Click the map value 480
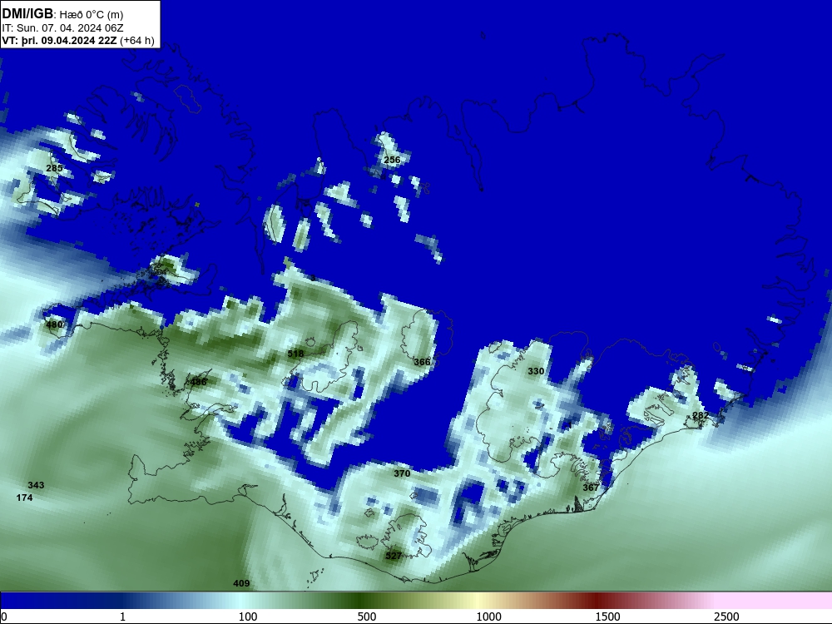Screen dimensions: 832x624 pyautogui.click(x=55, y=324)
